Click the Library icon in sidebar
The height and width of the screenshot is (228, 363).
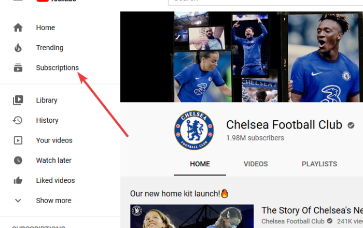[18, 100]
